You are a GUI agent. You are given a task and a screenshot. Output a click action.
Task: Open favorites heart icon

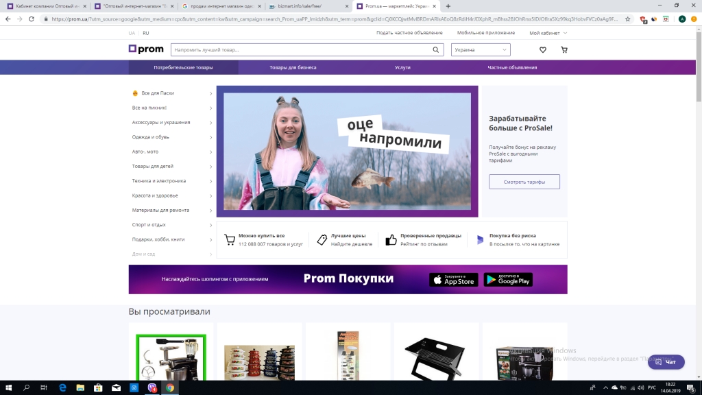[543, 49]
